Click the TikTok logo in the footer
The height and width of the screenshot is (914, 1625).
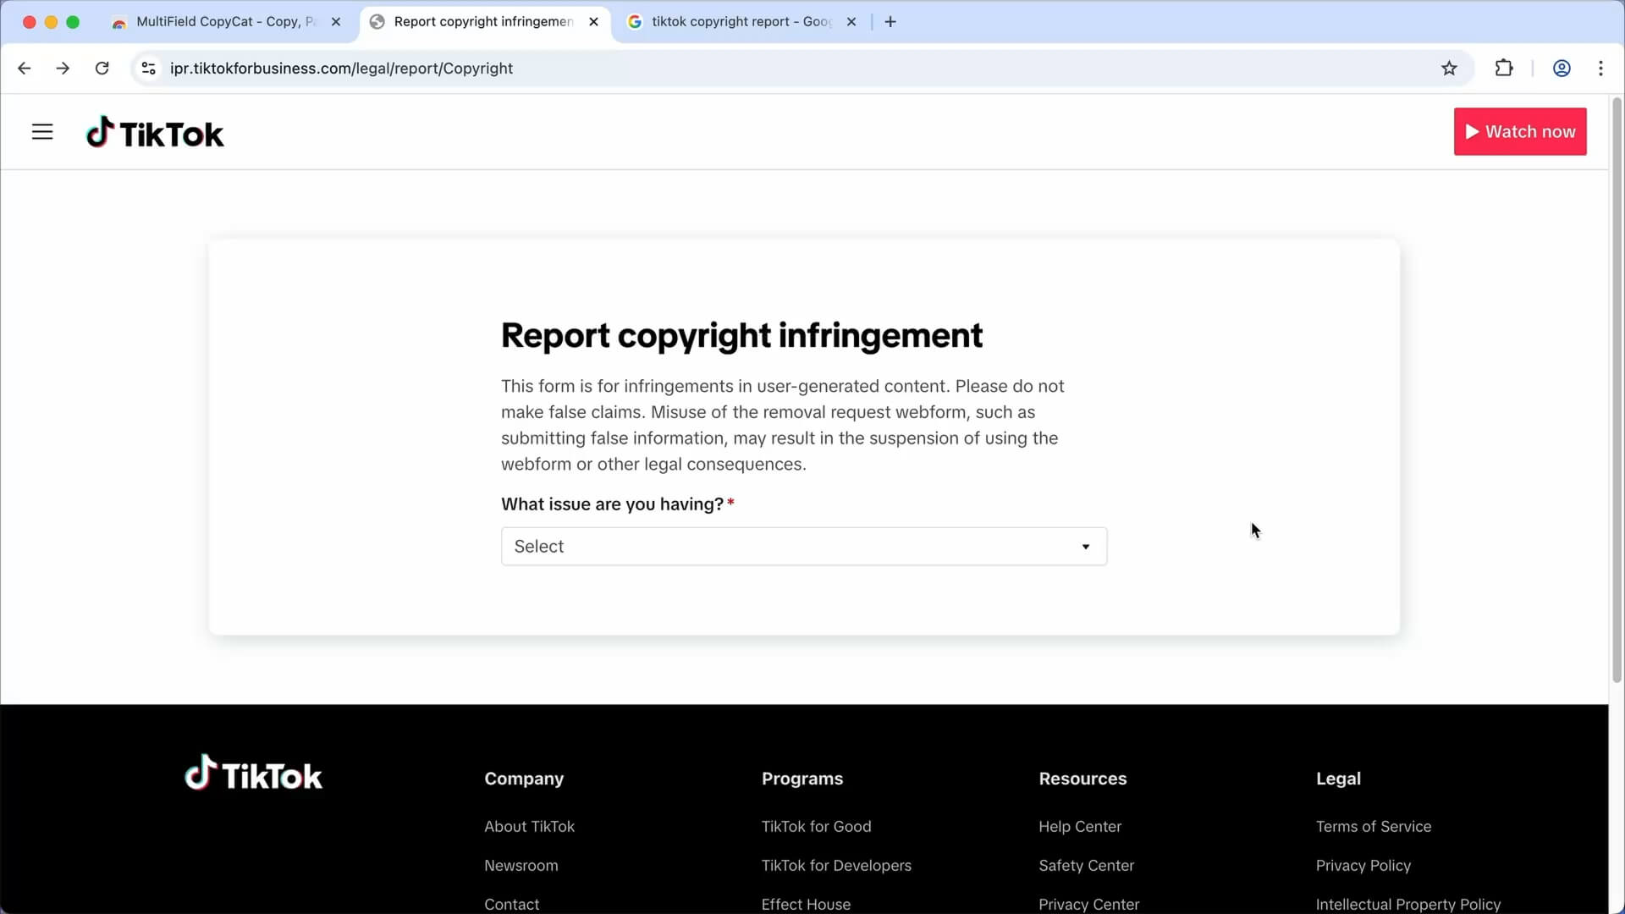coord(253,772)
